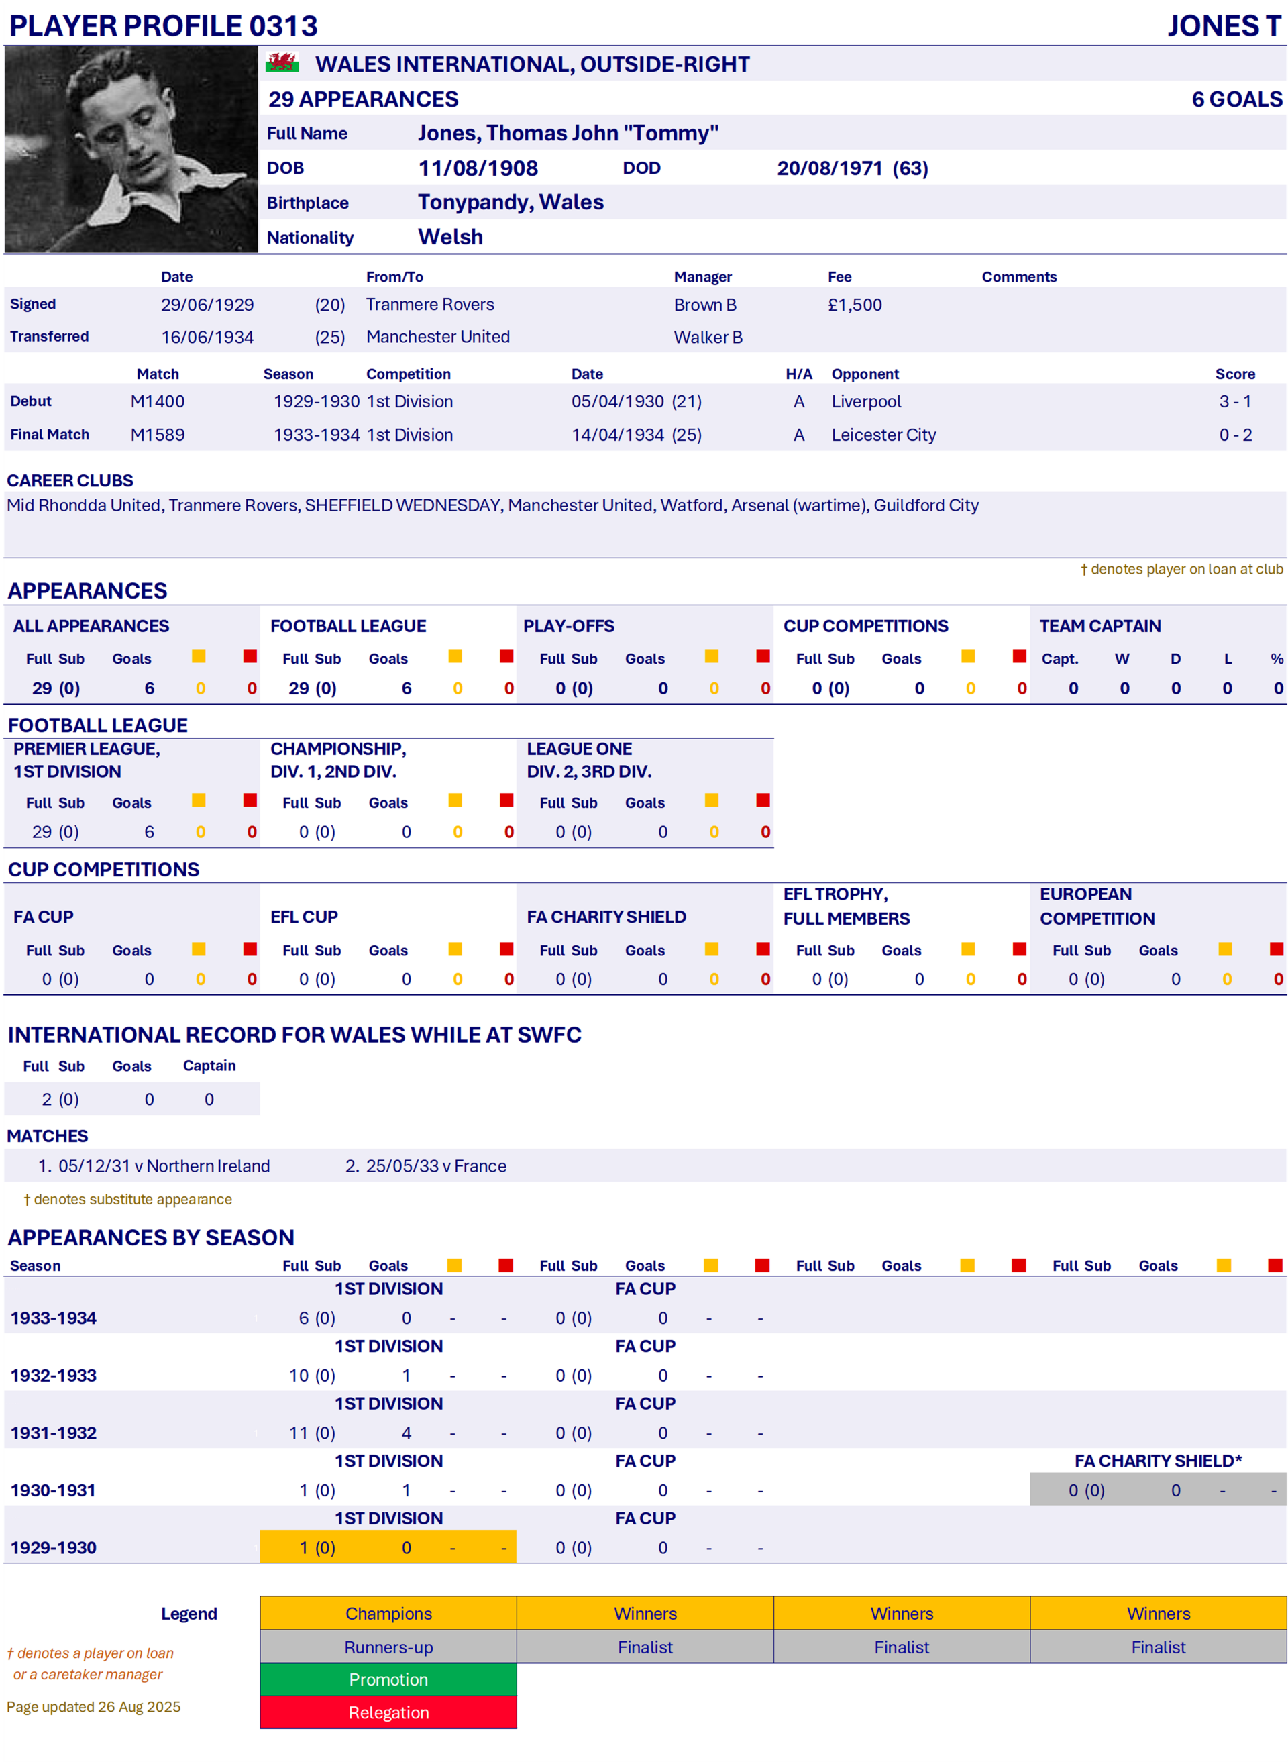Click red card icon under All Appearances
The width and height of the screenshot is (1288, 1762).
(250, 656)
